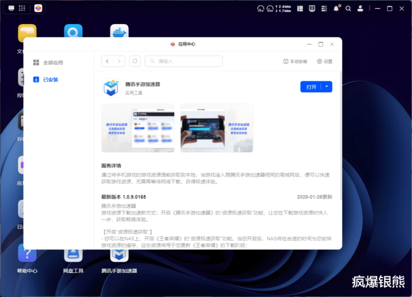412x297 pixels.
Task: Expand the 打开 button dropdown arrow
Action: (327, 86)
